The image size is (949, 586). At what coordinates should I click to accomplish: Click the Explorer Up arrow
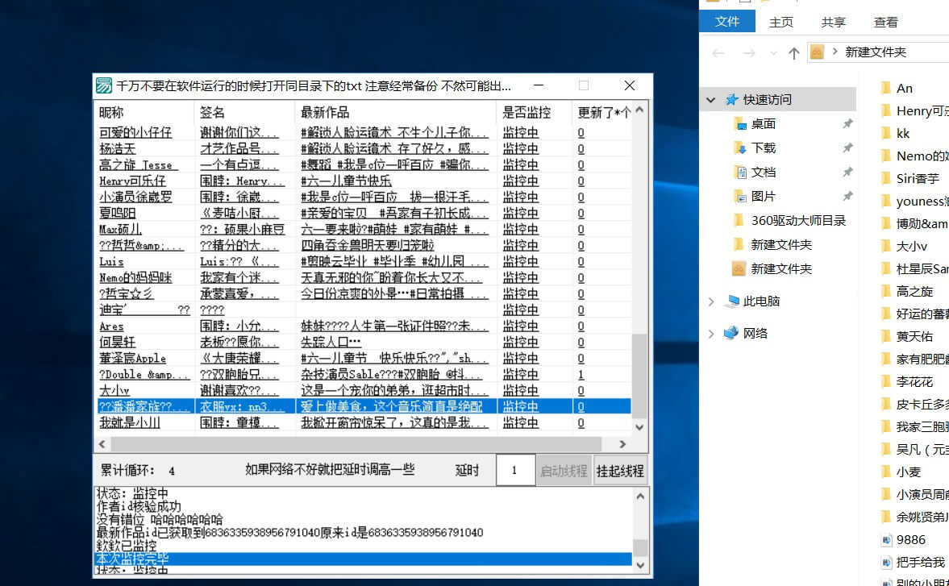[x=794, y=52]
